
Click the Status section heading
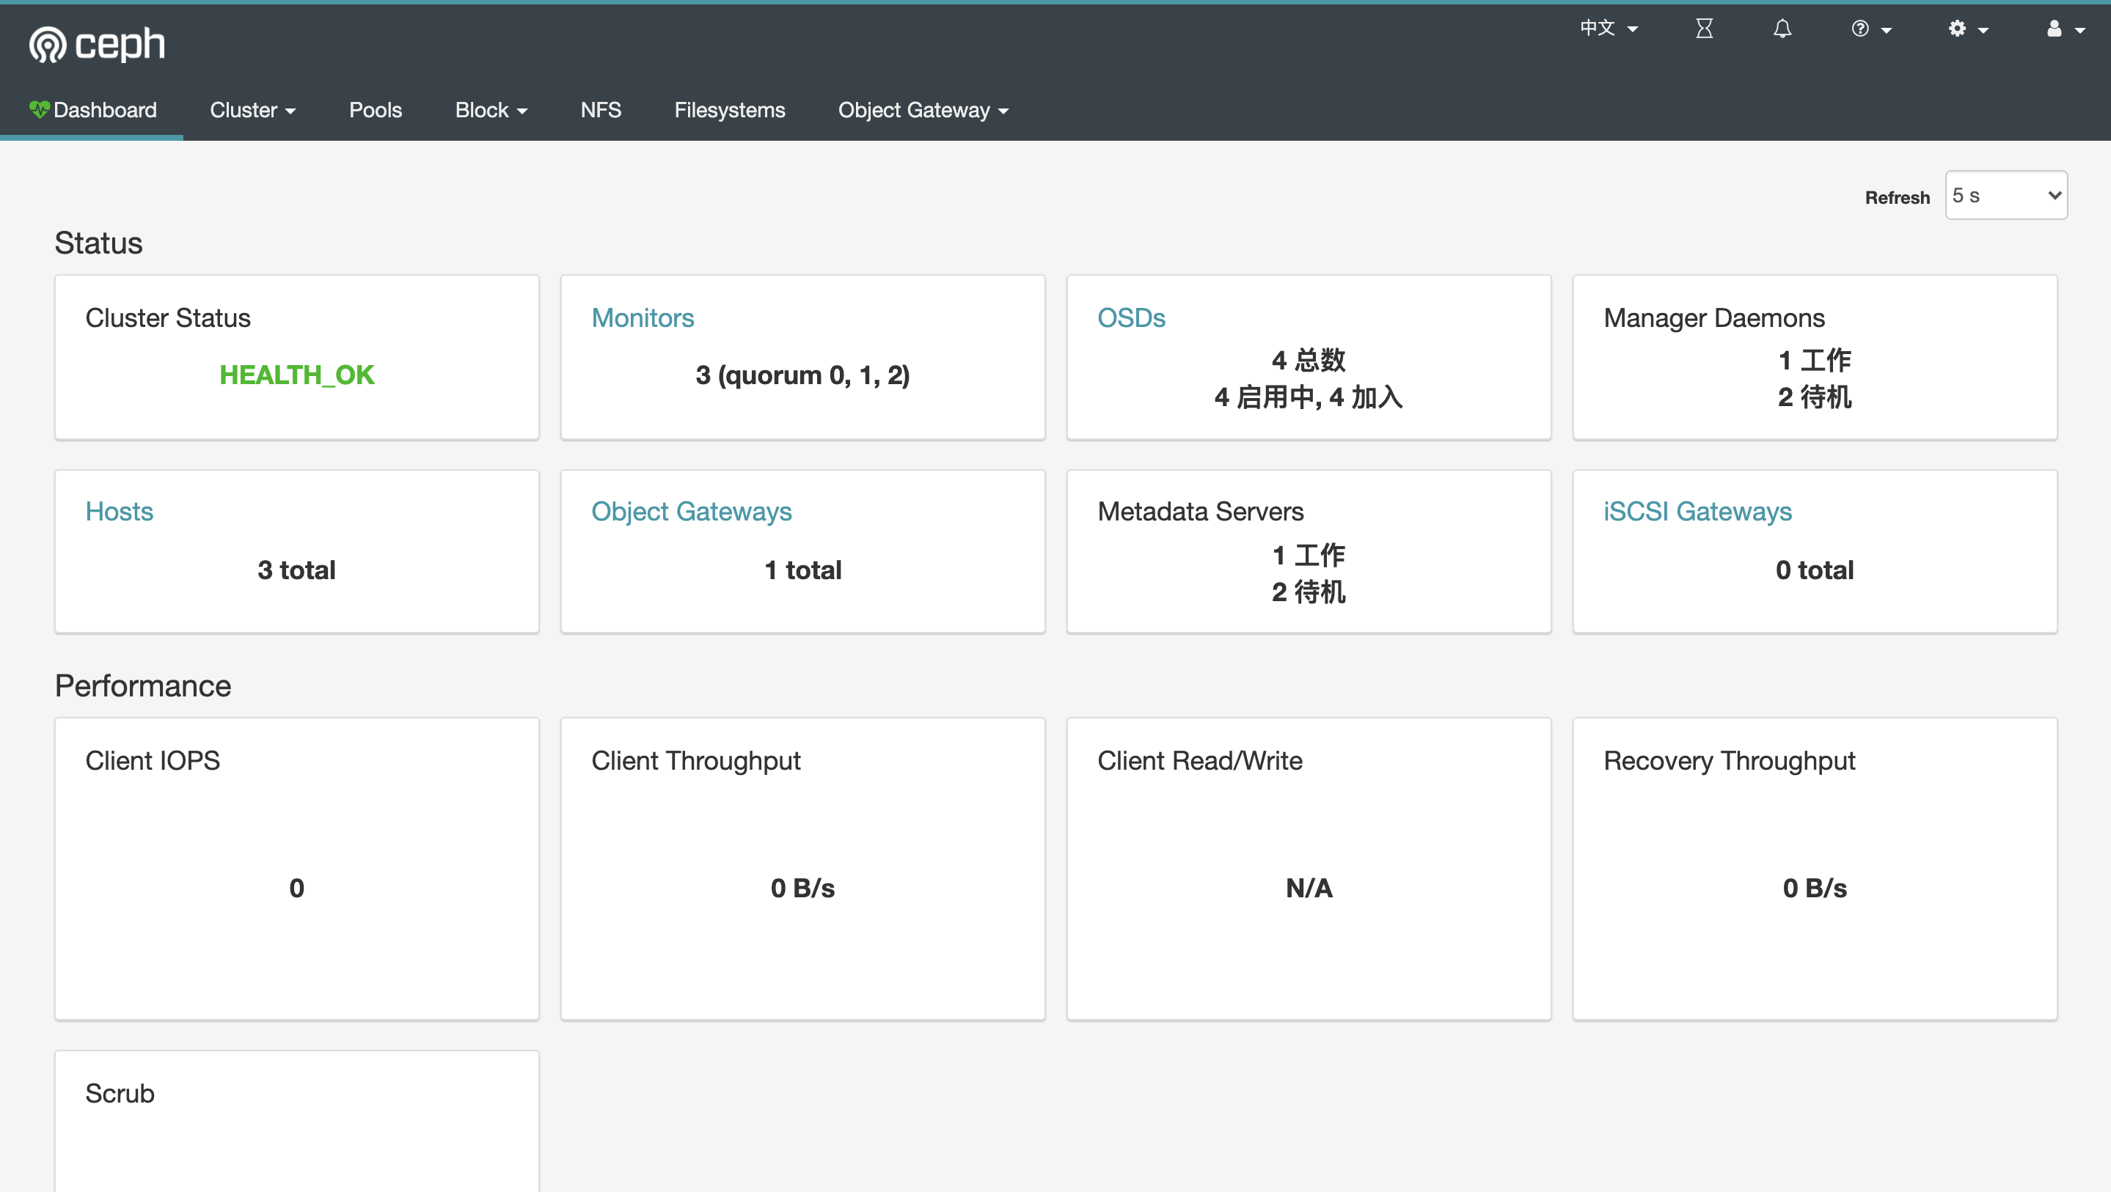point(98,243)
